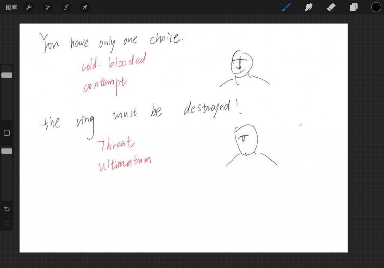
Task: Tap the square Modify button in sidebar
Action: click(7, 133)
